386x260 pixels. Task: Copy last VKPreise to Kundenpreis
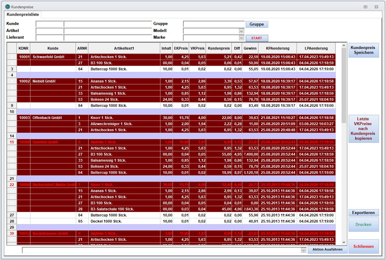363,129
